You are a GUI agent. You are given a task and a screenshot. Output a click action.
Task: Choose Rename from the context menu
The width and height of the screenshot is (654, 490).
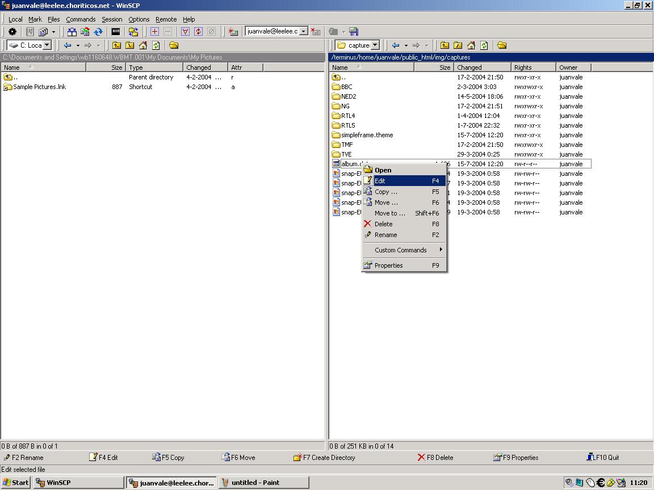pyautogui.click(x=404, y=235)
